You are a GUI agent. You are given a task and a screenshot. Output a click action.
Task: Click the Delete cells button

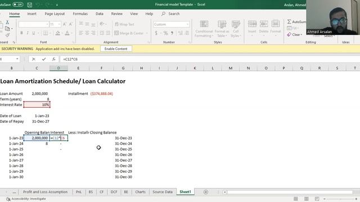tap(264, 29)
